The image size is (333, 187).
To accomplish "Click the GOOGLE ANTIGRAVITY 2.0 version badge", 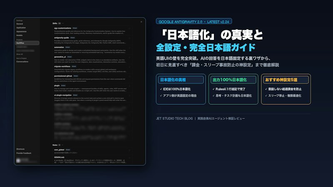I will point(194,22).
